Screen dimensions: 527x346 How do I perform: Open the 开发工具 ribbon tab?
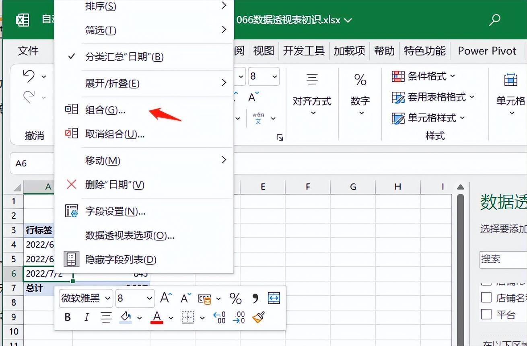[304, 51]
